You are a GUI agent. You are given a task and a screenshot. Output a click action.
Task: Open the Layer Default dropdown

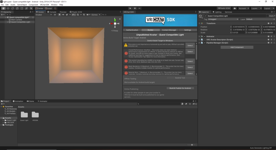(x=260, y=19)
